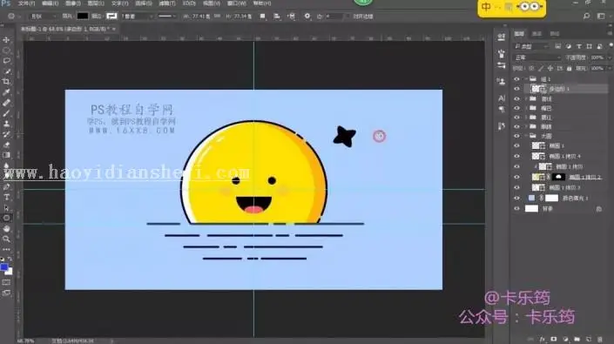
Task: Click the blue foreground color swatch
Action: [x=3, y=267]
